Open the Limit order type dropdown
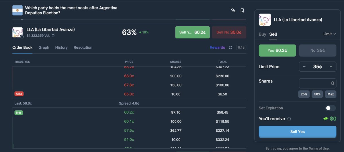This screenshot has width=344, height=152. (x=330, y=34)
